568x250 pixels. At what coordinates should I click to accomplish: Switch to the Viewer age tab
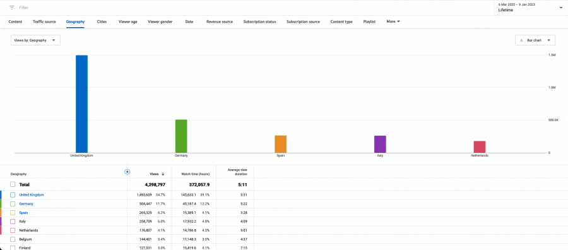[x=128, y=21]
